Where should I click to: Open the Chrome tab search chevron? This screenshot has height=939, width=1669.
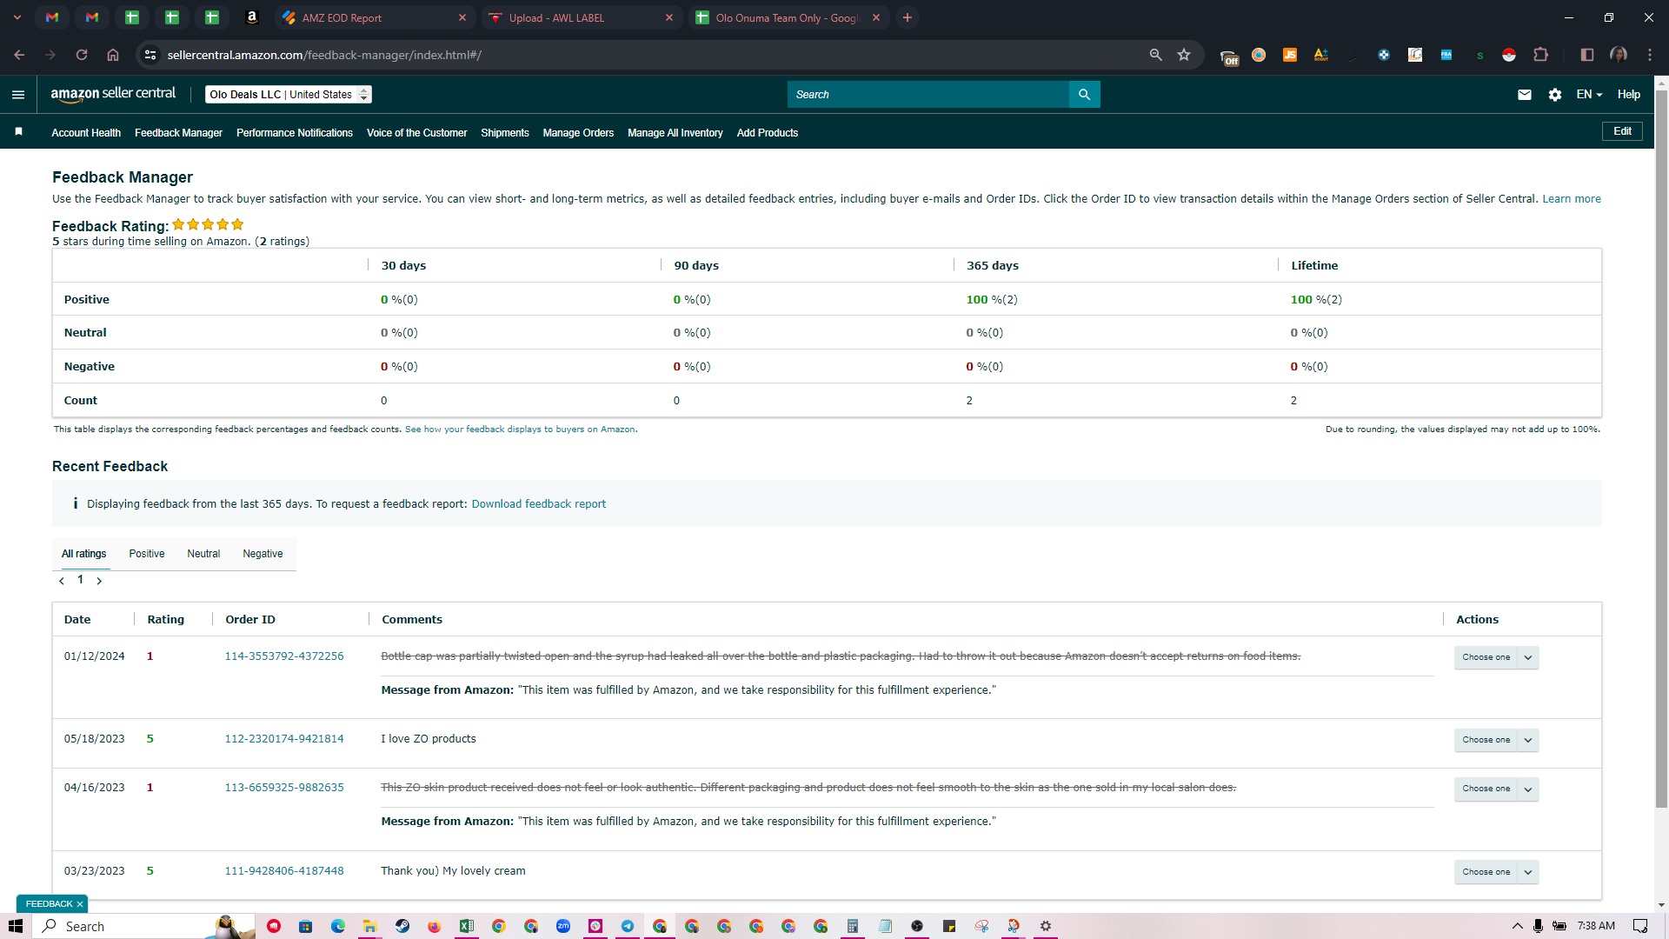click(x=17, y=17)
